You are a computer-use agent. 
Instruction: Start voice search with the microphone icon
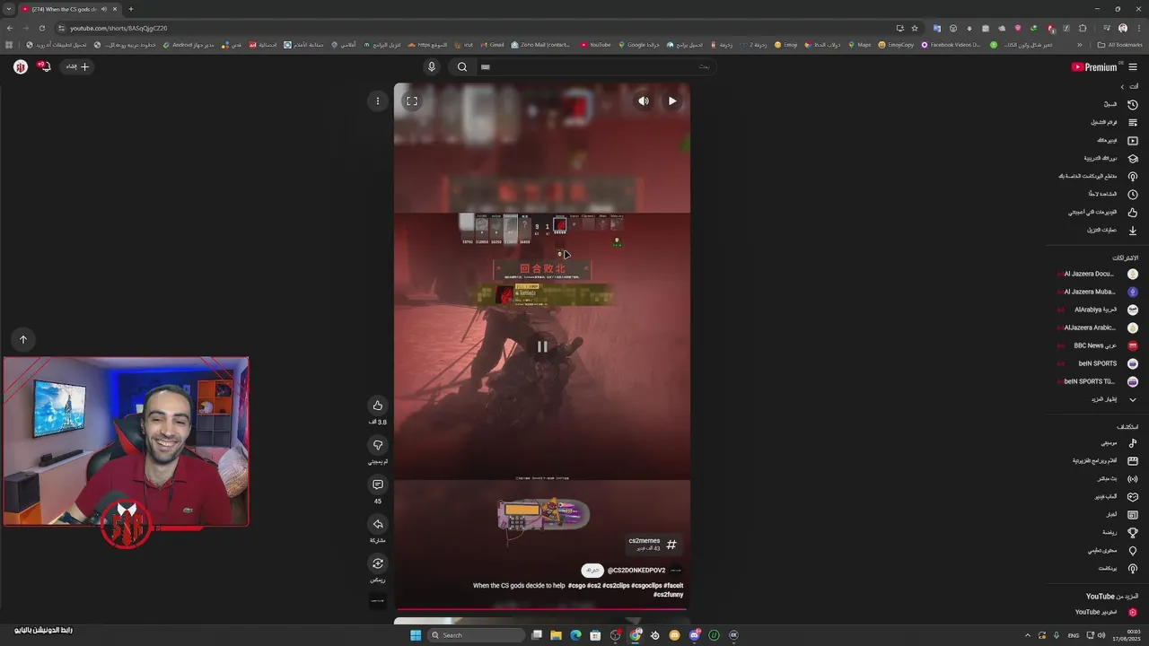point(432,66)
